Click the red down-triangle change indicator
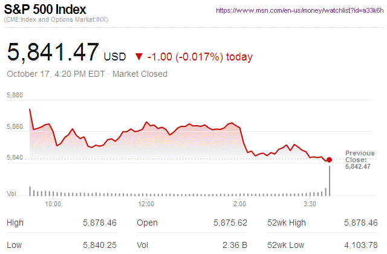Image resolution: width=387 pixels, height=254 pixels. [139, 57]
